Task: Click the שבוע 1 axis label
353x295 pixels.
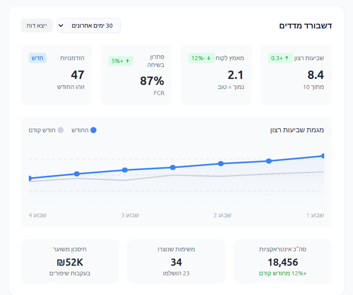Action: pos(315,215)
